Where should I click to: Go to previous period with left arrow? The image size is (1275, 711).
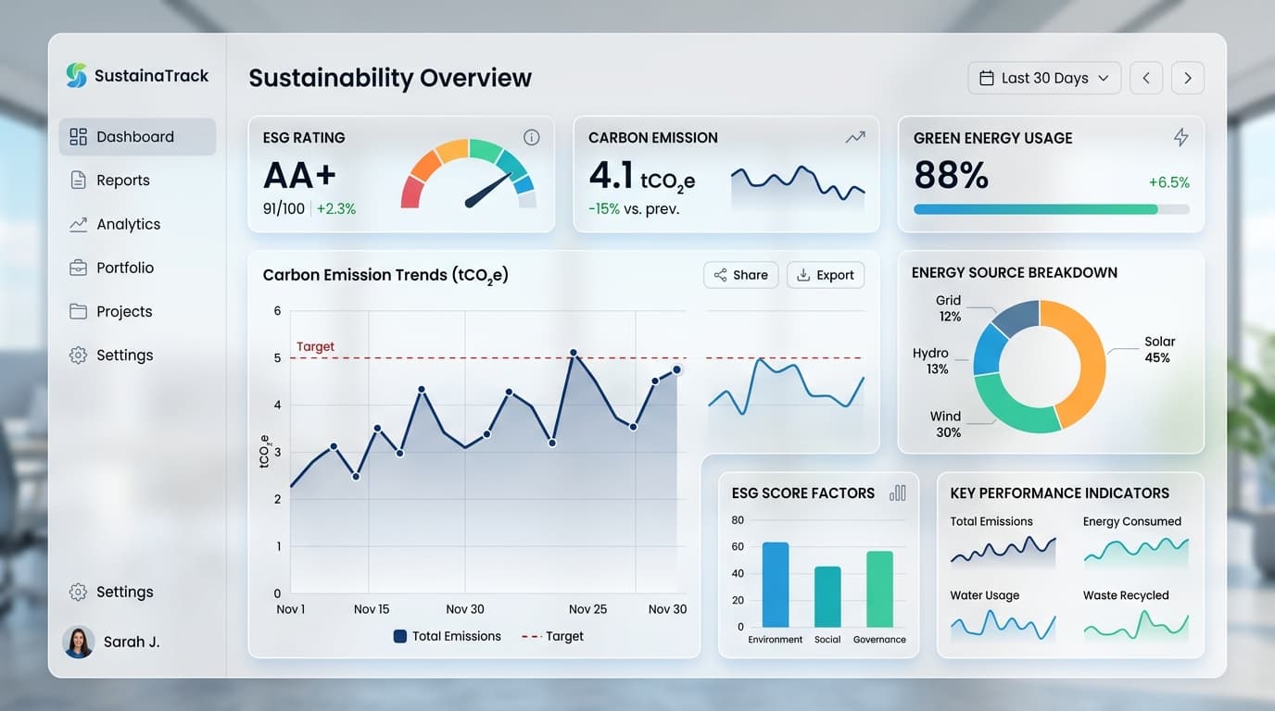(1146, 79)
